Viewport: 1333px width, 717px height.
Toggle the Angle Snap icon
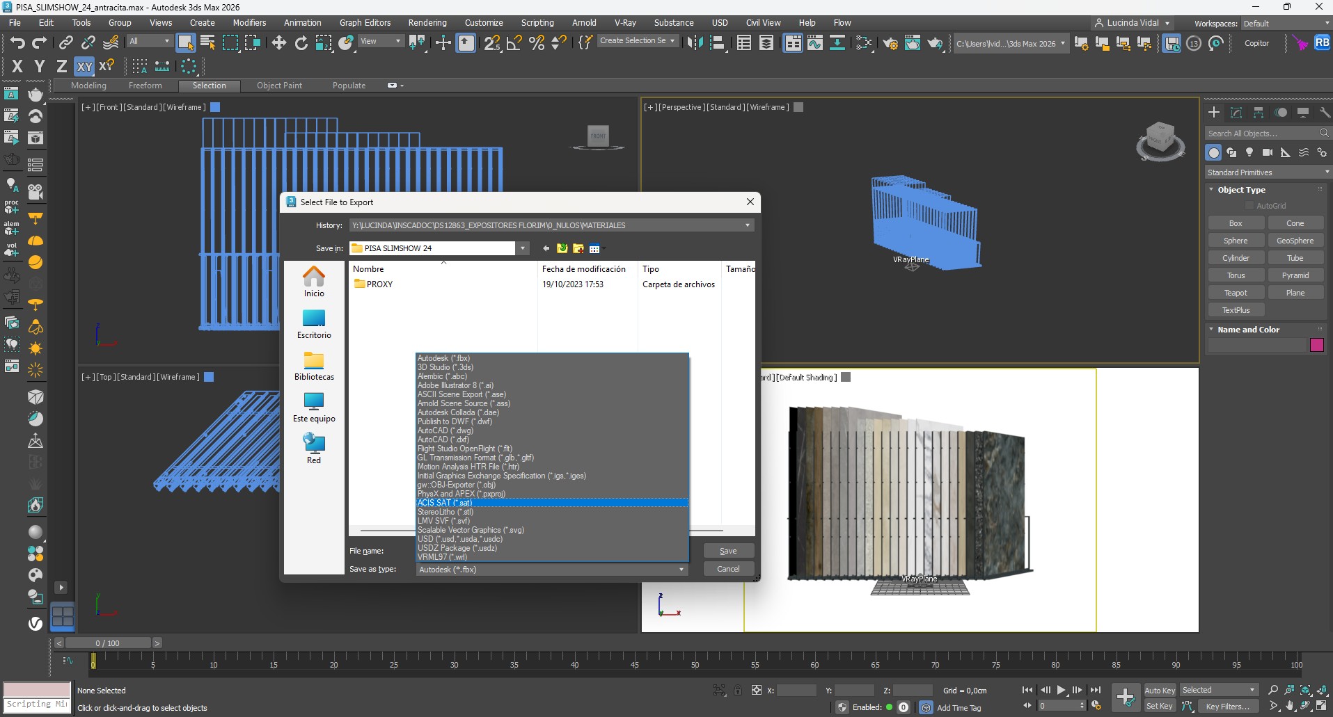[x=514, y=43]
